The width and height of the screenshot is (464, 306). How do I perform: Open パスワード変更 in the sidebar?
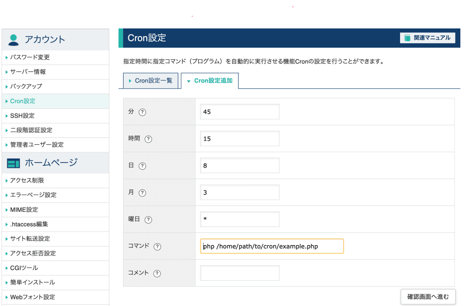(x=55, y=57)
